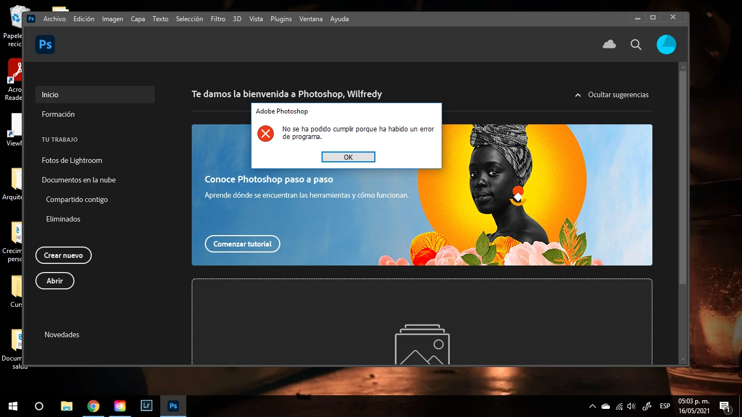The height and width of the screenshot is (417, 742).
Task: Open Acrobat Reader desktop shortcut
Action: click(x=15, y=80)
